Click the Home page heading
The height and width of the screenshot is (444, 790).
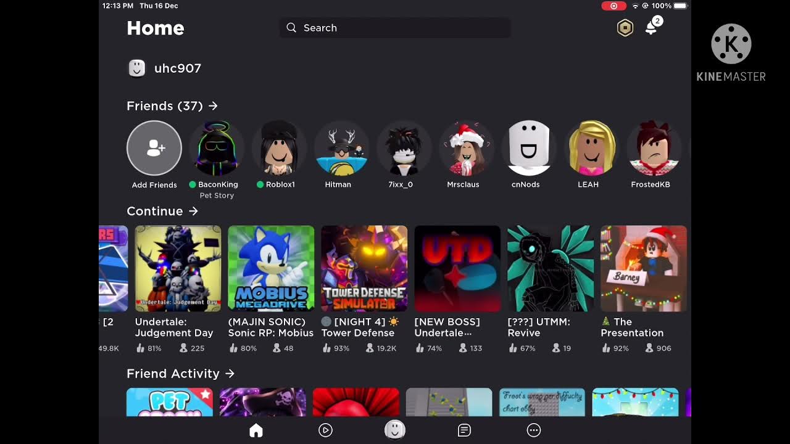pos(156,28)
